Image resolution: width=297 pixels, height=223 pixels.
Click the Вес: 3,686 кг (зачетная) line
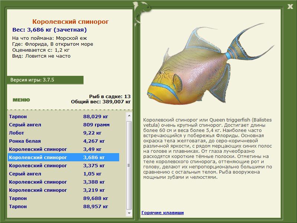49,30
